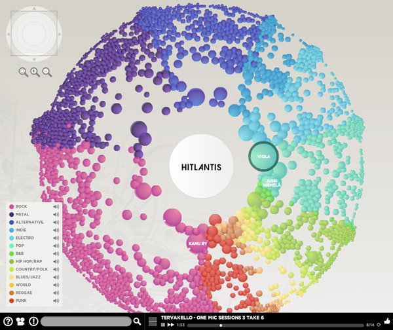The width and height of the screenshot is (393, 330).
Task: Mute the Country/Folk genre speaker
Action: (x=56, y=269)
